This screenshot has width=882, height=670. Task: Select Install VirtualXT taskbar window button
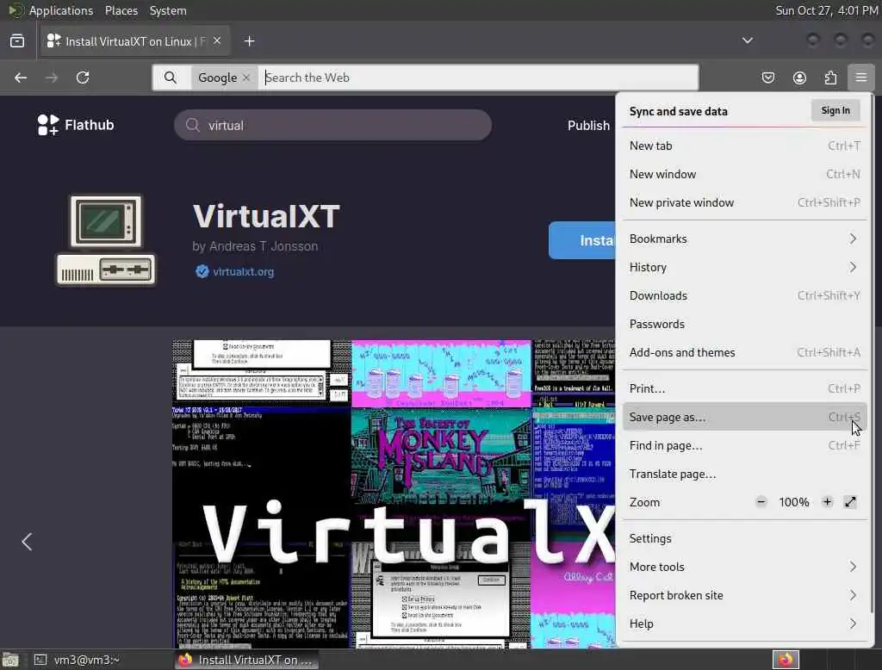[x=246, y=660]
